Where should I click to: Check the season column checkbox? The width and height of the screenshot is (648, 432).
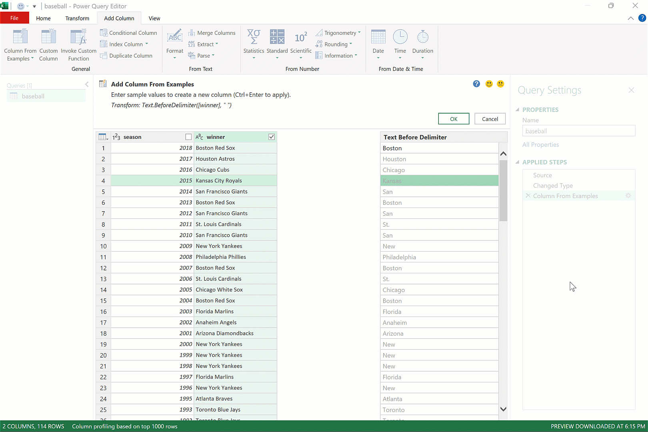pyautogui.click(x=188, y=137)
